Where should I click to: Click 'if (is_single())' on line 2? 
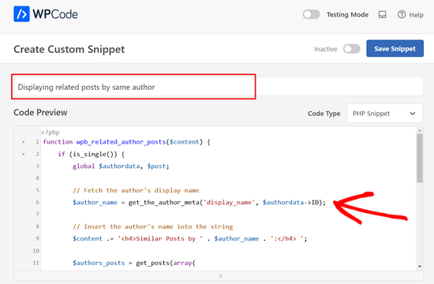click(88, 154)
